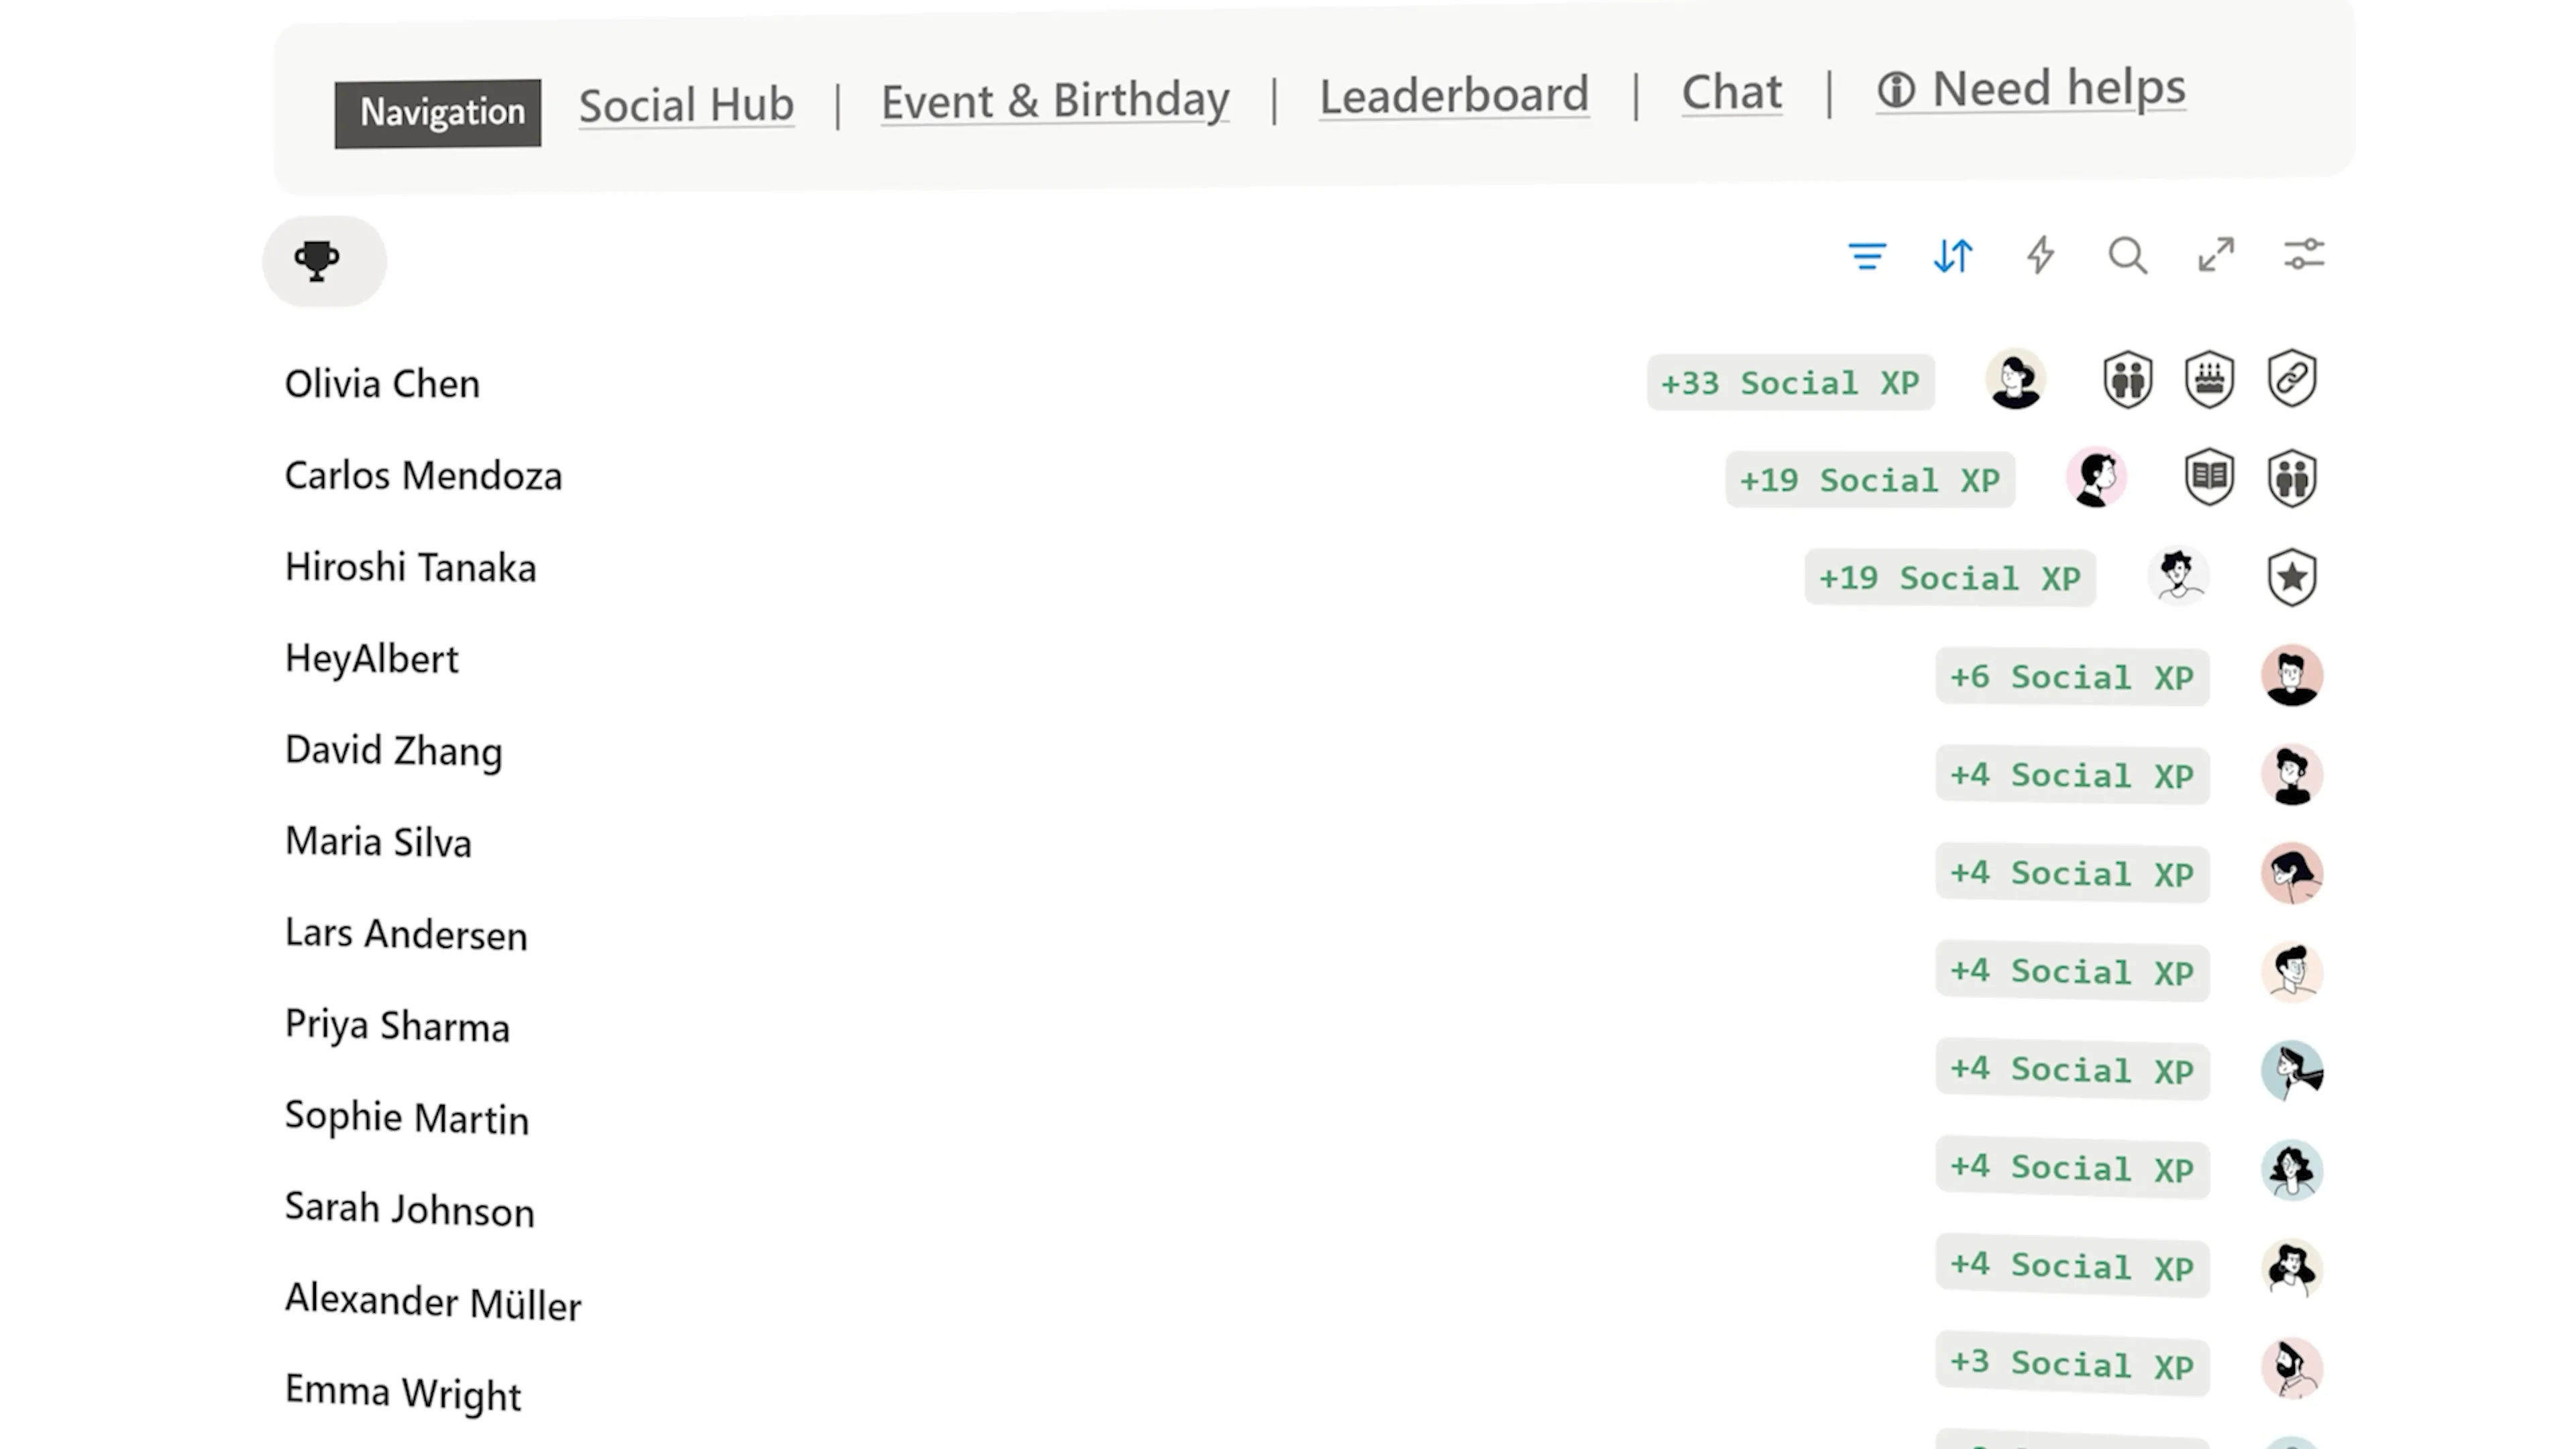Click the star shield badge beside Hiroshi Tanaka
The height and width of the screenshot is (1449, 2576).
coord(2291,576)
